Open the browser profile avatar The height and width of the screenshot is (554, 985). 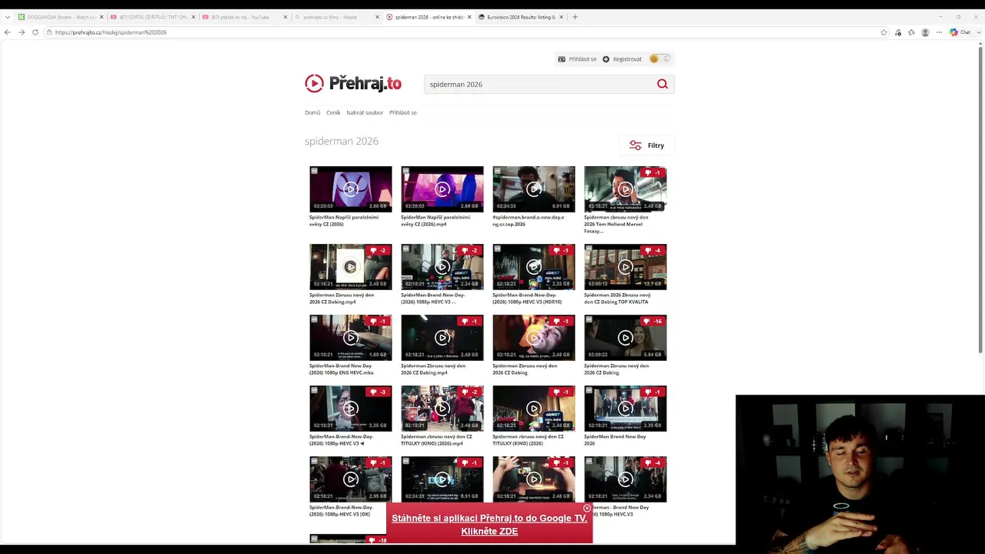coord(925,32)
